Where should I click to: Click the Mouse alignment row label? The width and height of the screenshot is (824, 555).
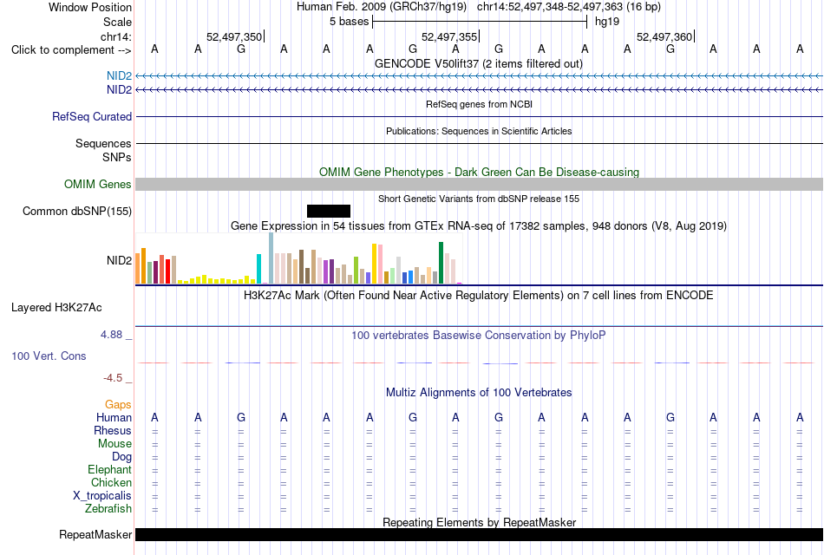pos(114,444)
